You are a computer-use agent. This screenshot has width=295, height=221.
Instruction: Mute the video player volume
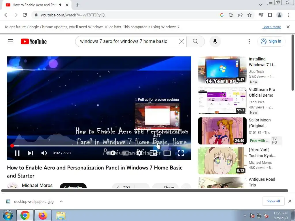click(x=44, y=153)
